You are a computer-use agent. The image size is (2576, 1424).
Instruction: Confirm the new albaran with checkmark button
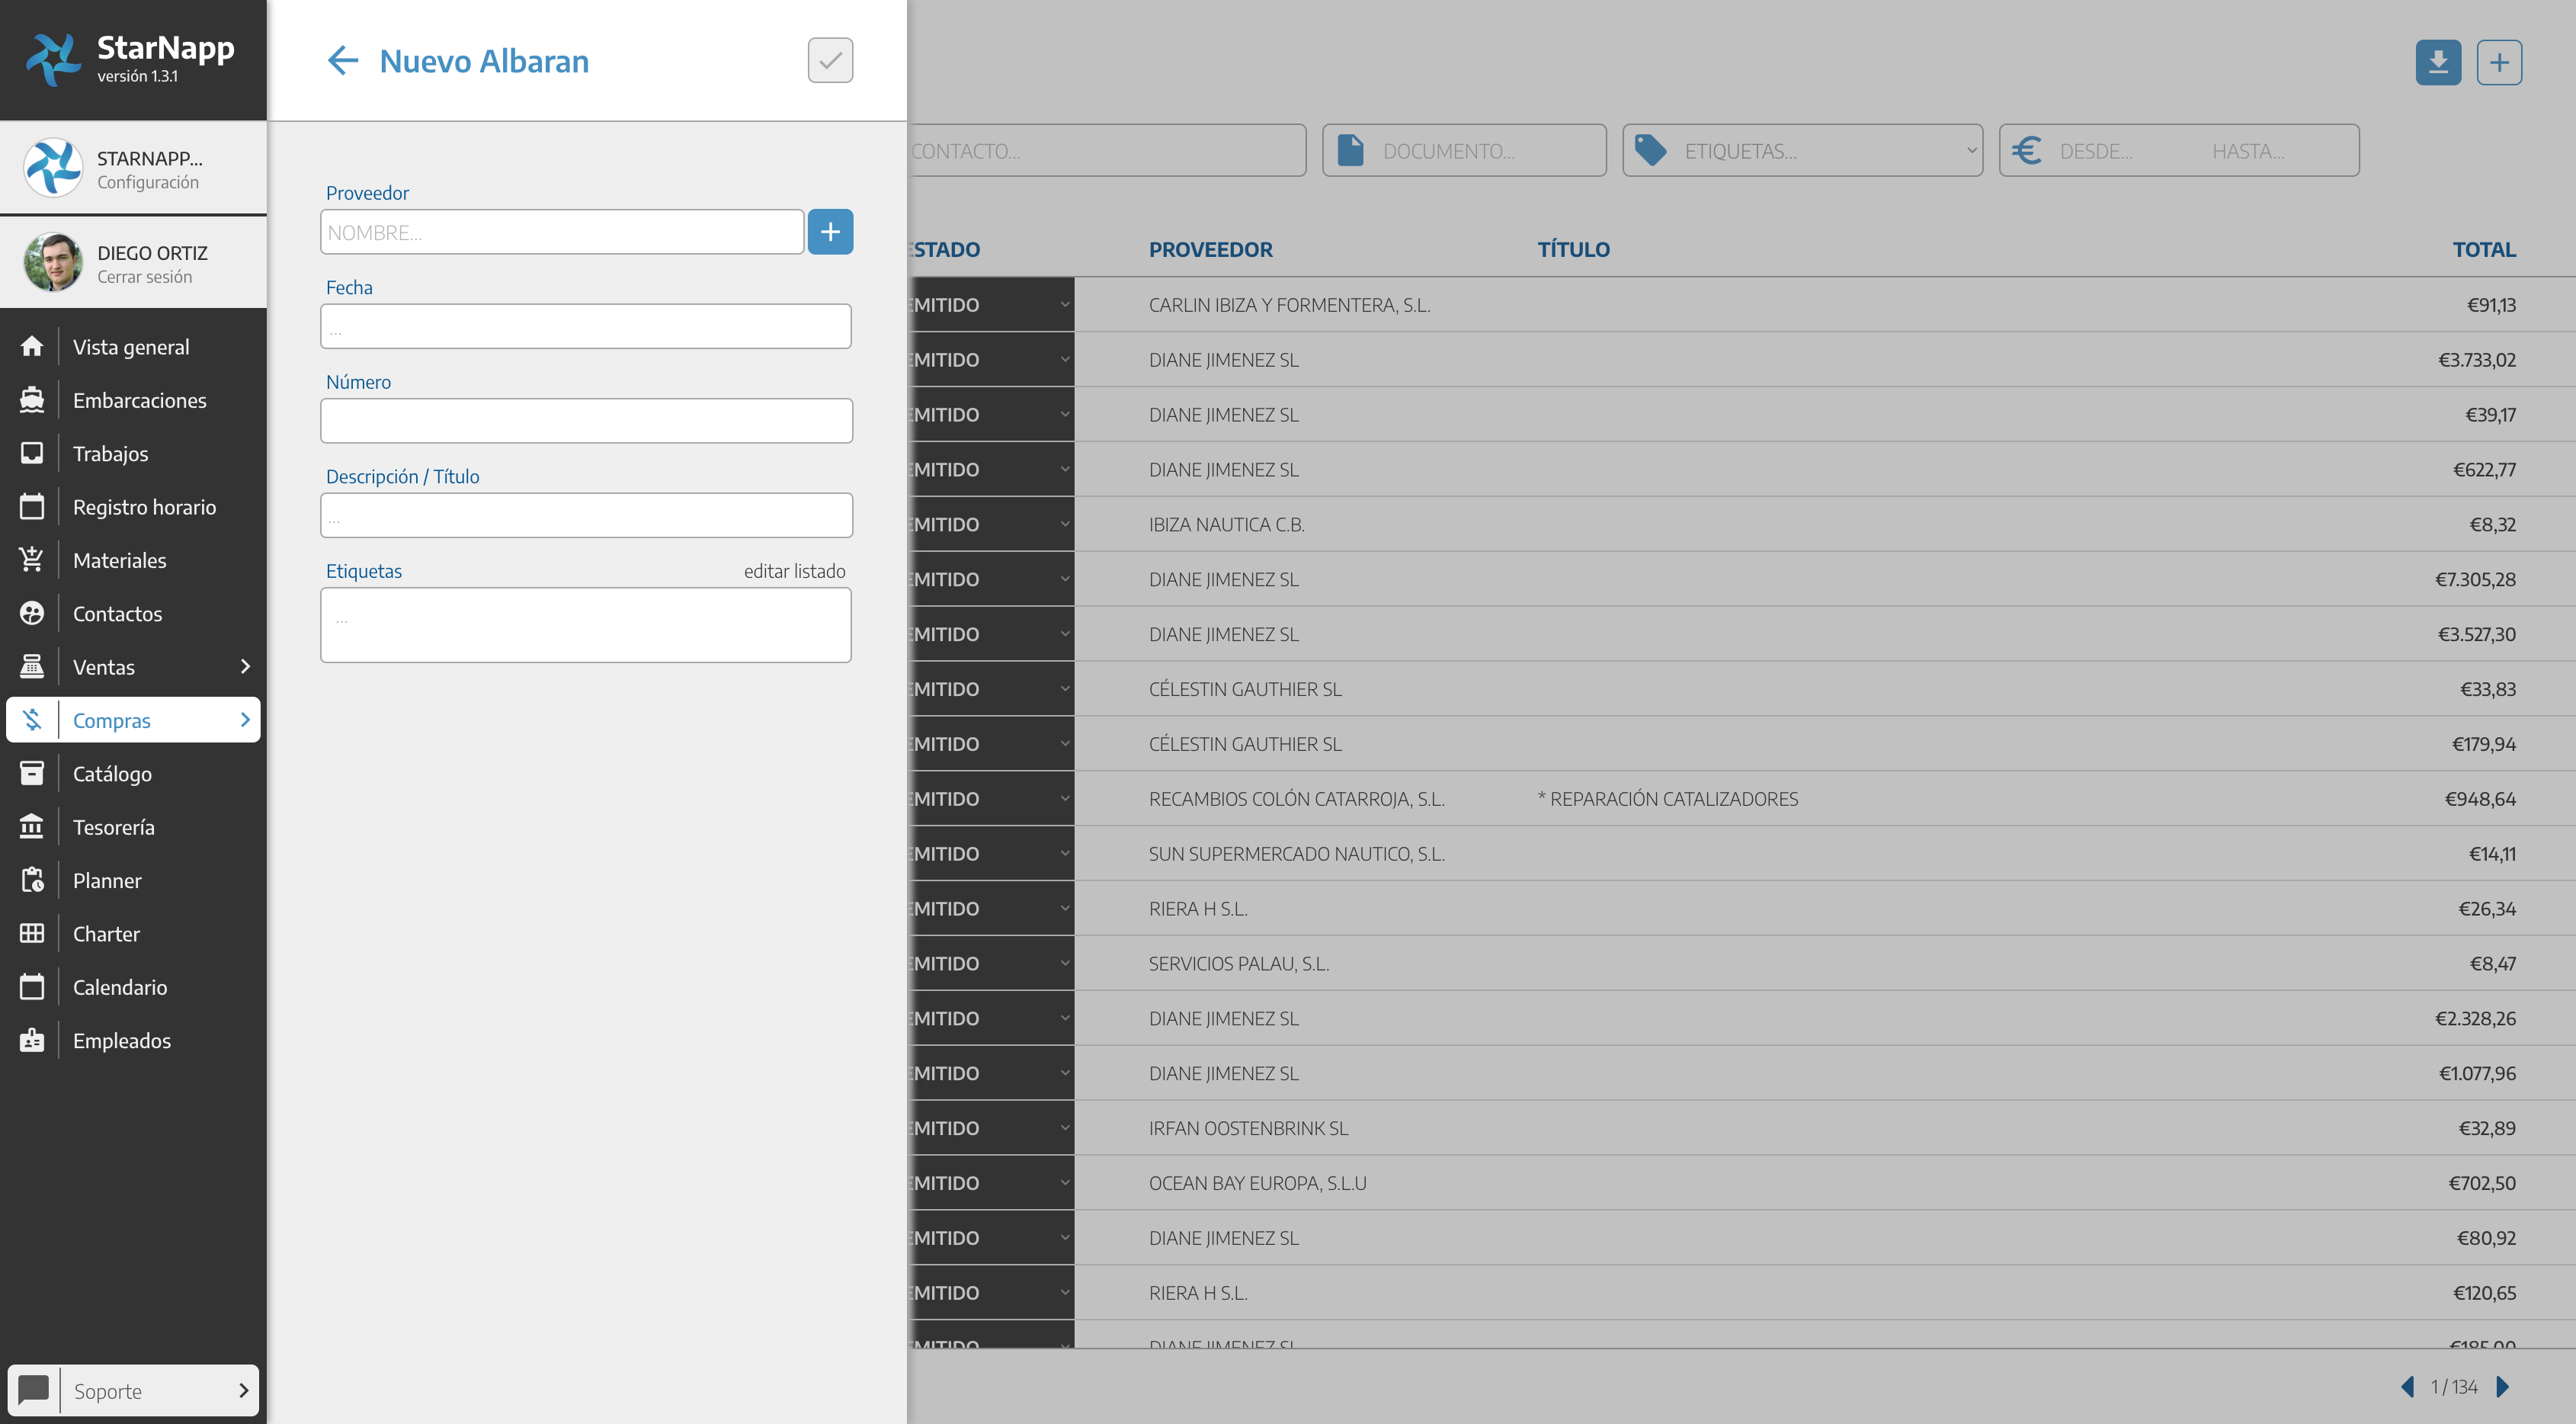tap(830, 61)
